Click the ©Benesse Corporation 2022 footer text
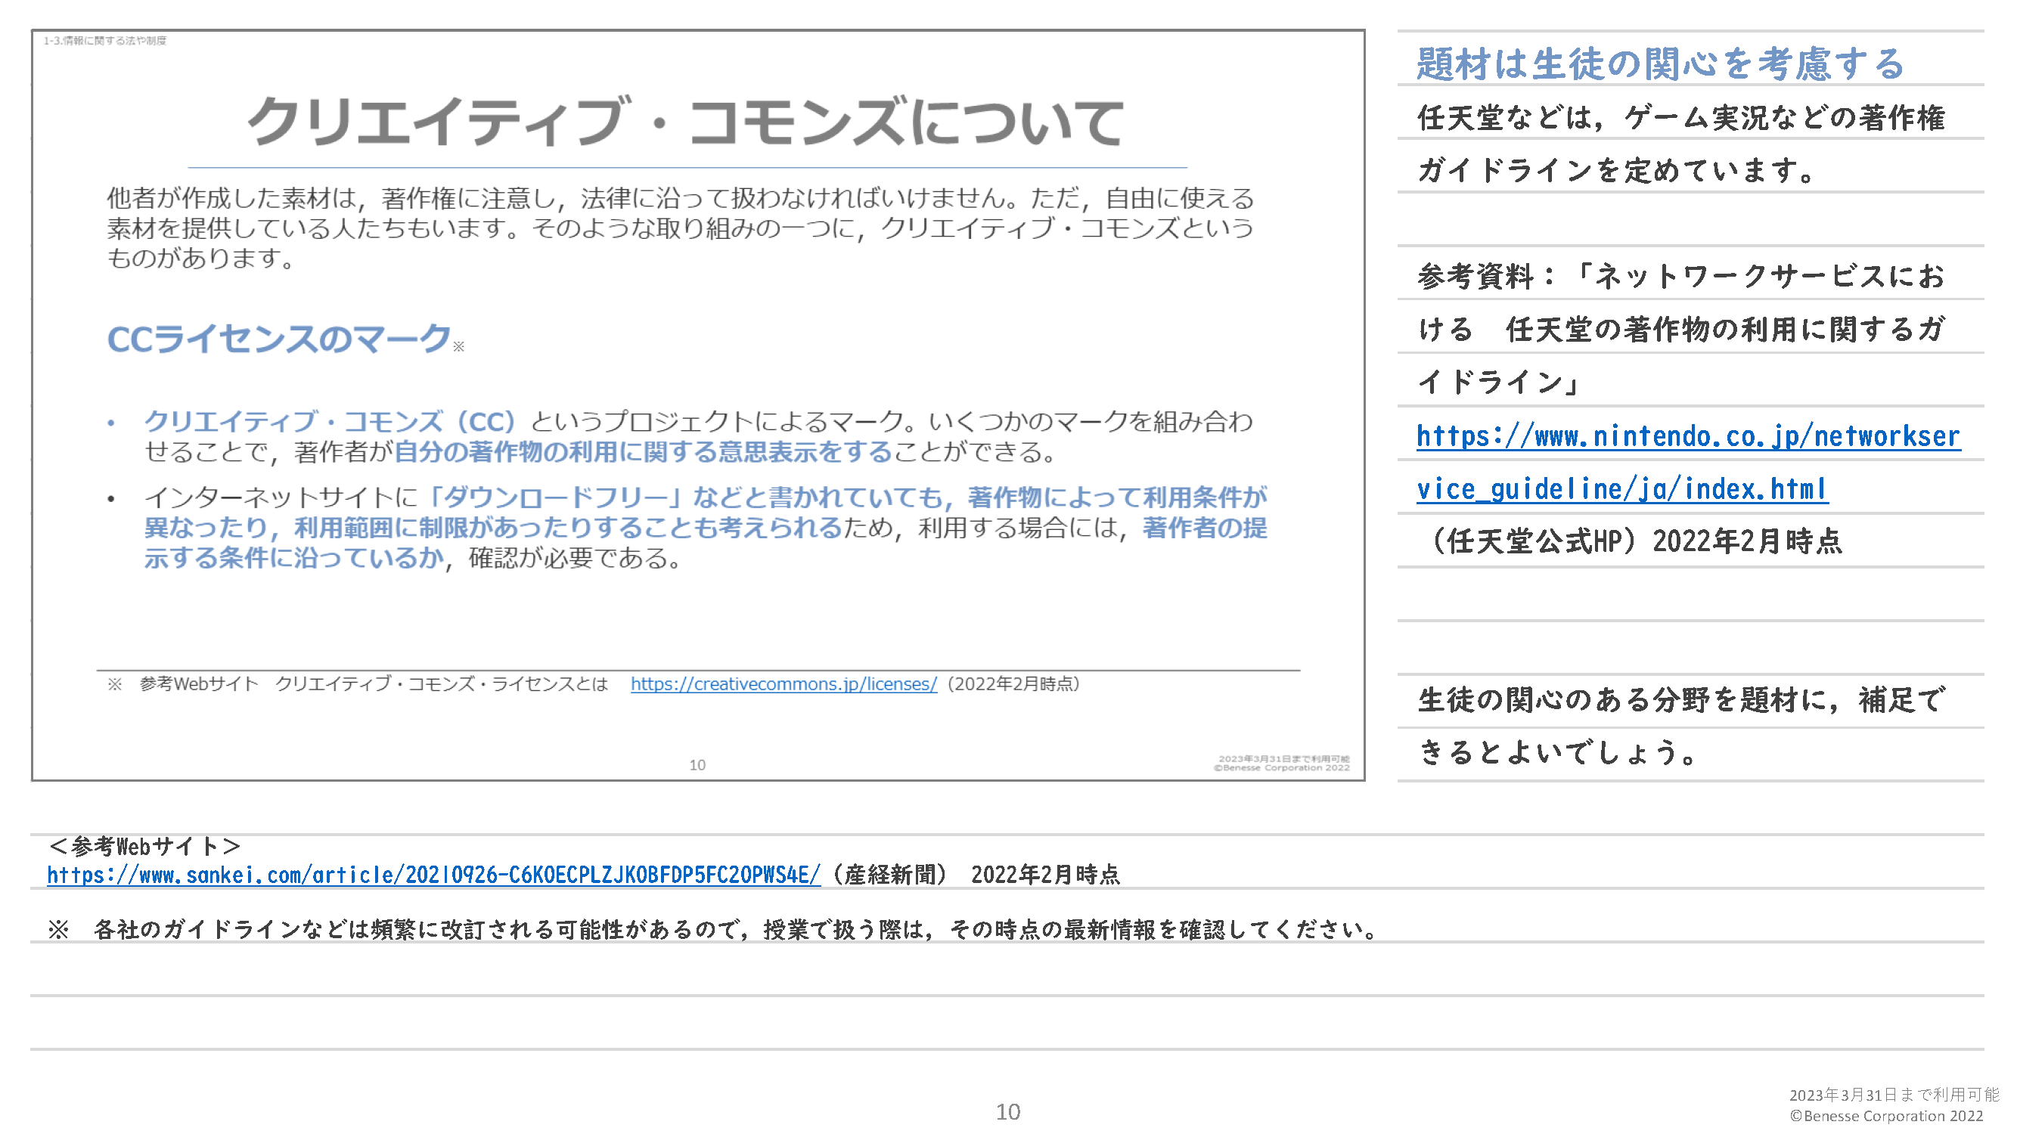2017x1134 pixels. (x=1887, y=1116)
